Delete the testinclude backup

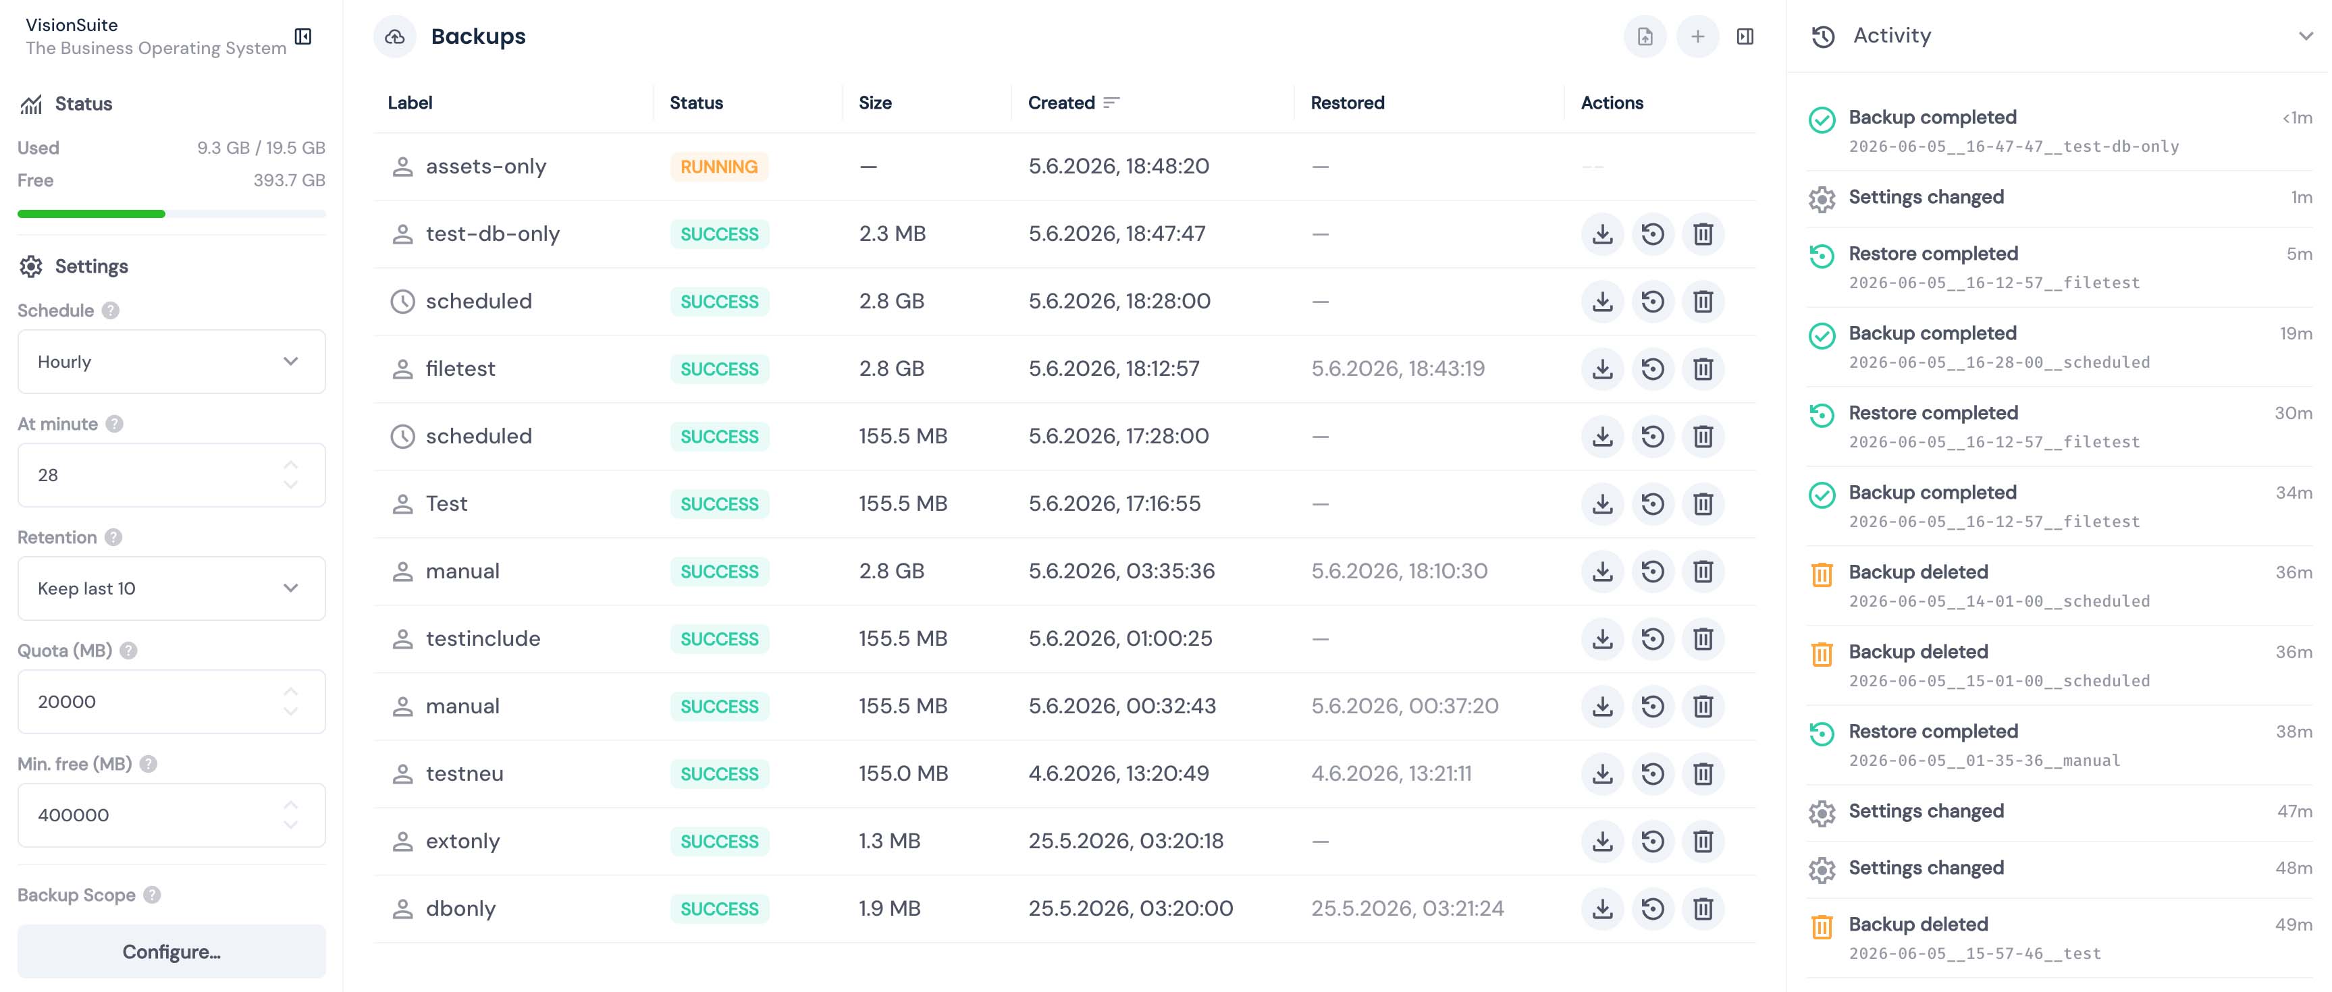(x=1703, y=639)
